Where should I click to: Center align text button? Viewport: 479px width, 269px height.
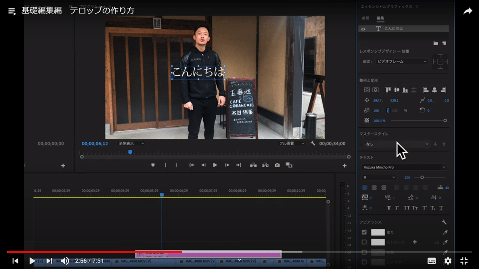[374, 187]
